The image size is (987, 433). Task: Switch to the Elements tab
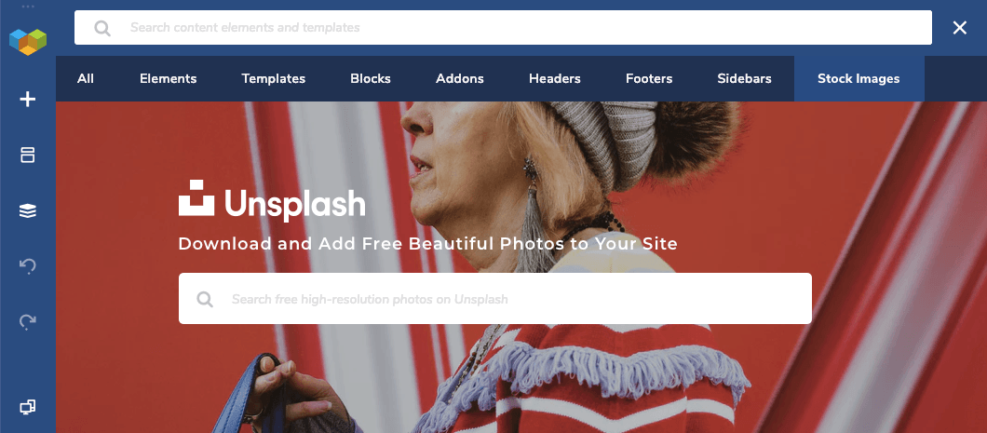pos(168,78)
